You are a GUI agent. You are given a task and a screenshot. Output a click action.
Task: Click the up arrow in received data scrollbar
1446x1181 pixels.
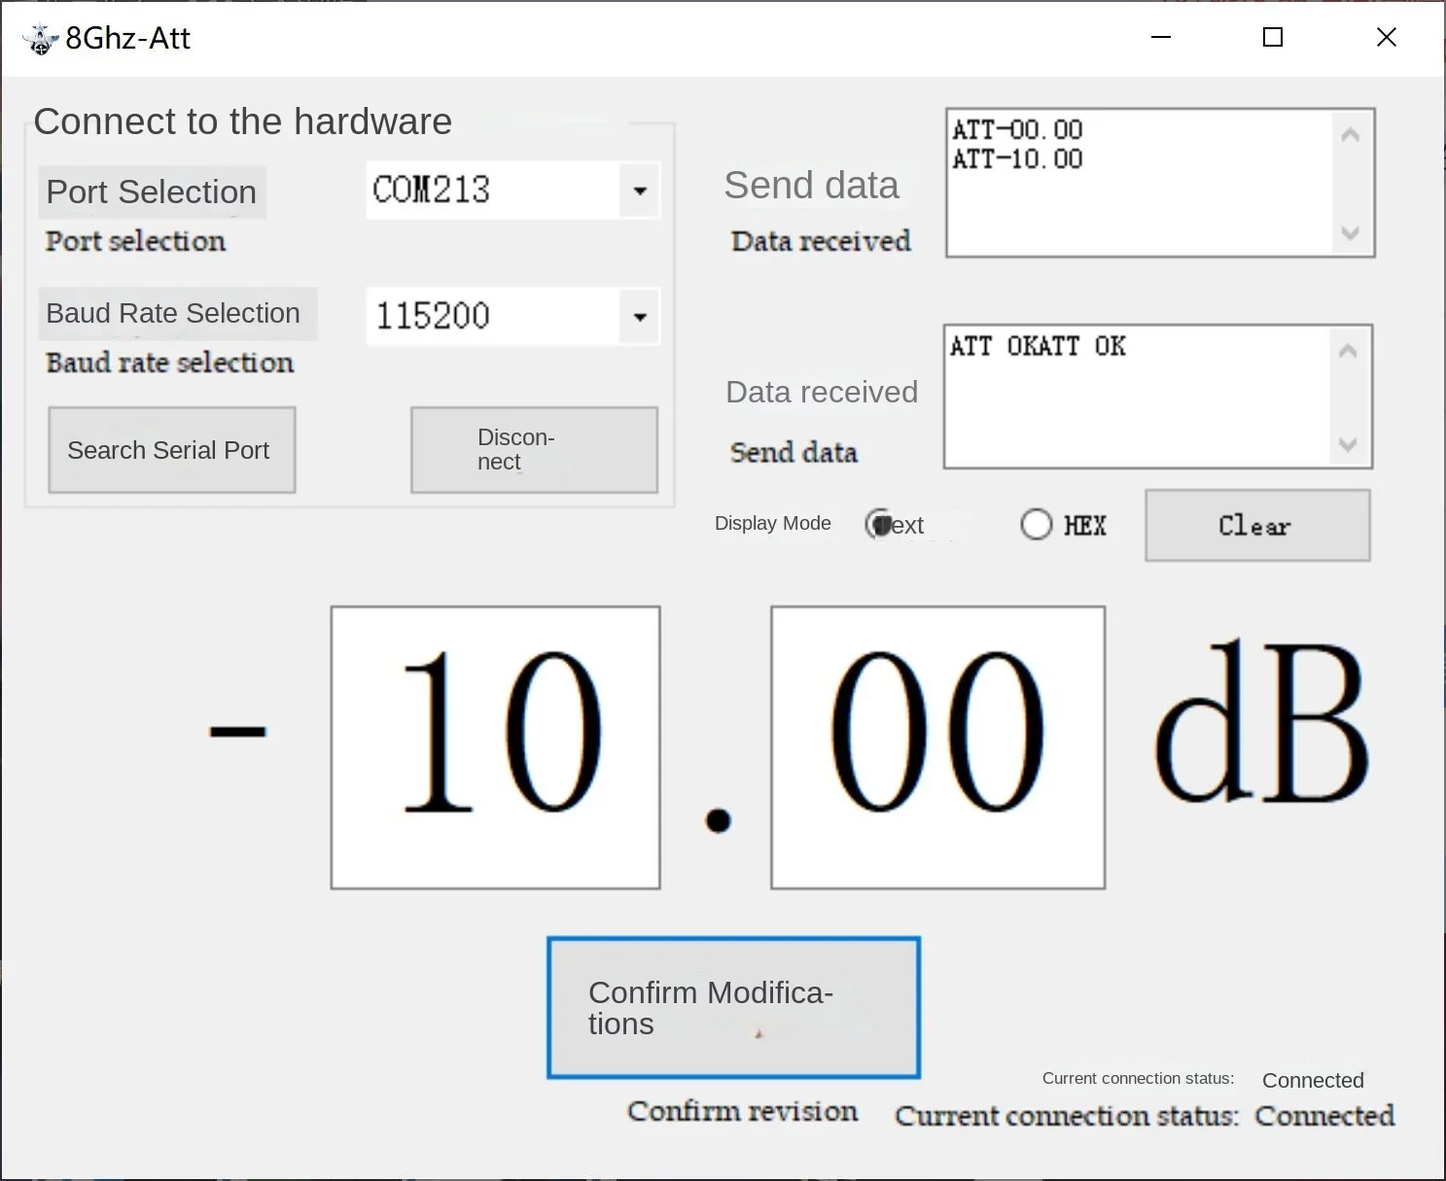click(1348, 351)
